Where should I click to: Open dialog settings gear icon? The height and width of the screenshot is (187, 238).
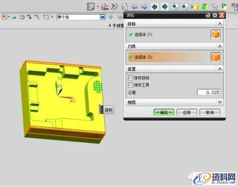[215, 15]
